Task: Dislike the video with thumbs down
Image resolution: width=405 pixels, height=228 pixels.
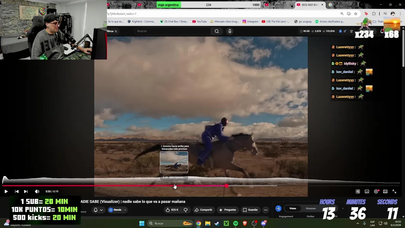Action: pyautogui.click(x=186, y=210)
